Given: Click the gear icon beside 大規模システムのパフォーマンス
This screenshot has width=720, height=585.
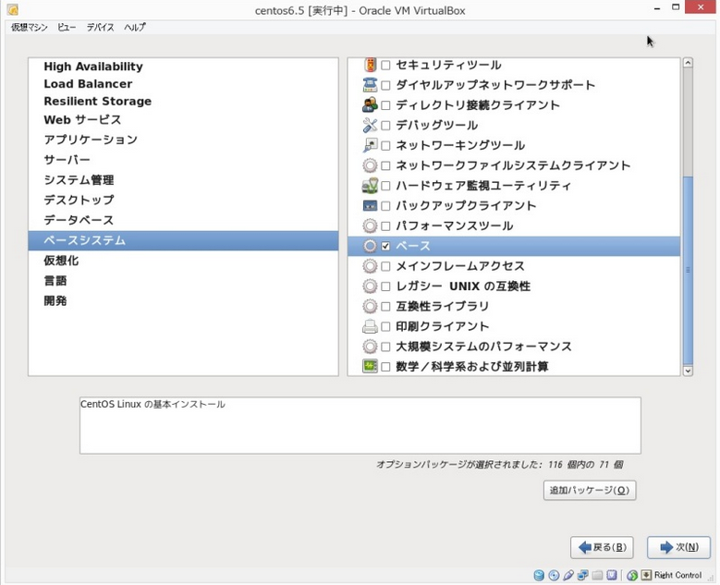Looking at the screenshot, I should point(370,347).
